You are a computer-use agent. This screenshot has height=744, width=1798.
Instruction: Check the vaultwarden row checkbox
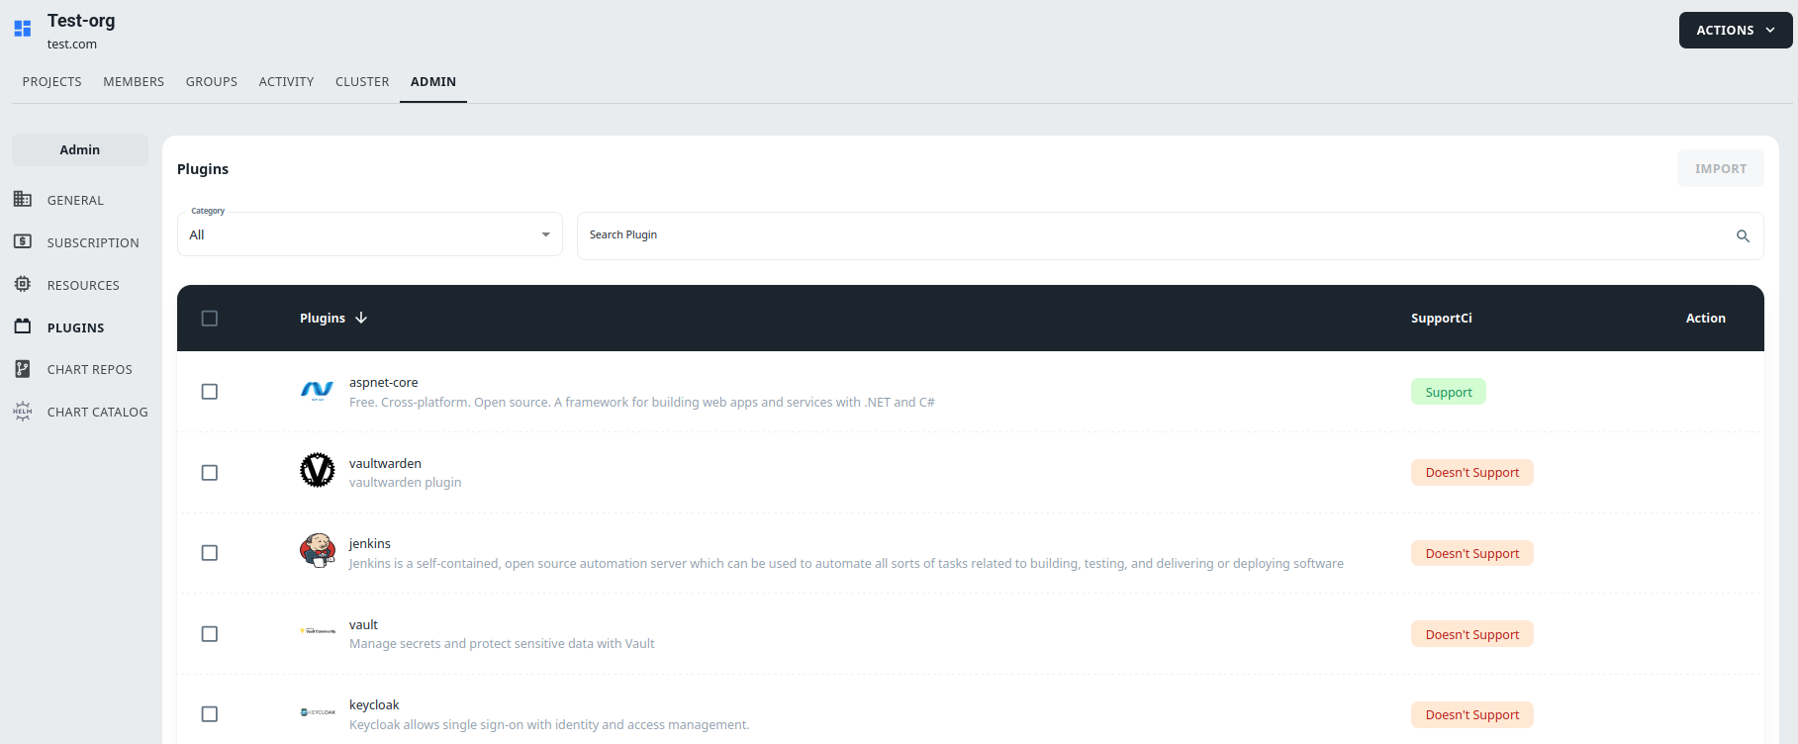210,473
